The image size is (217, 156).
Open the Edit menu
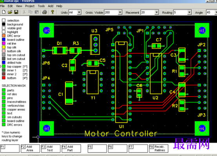pyautogui.click(x=10, y=6)
